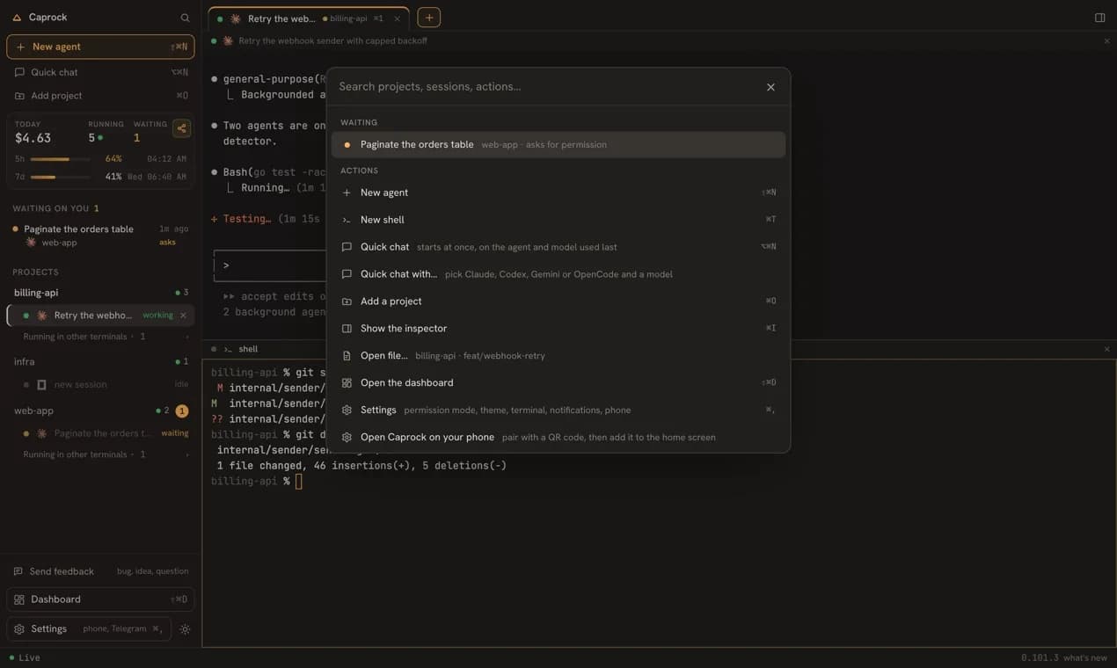Close the 'Retry the web...' tab
Image resolution: width=1117 pixels, height=668 pixels.
(x=398, y=18)
